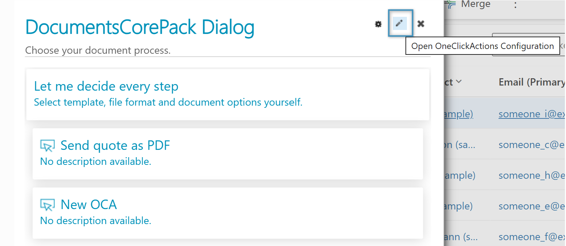Run the Send quote as PDF action
566x246 pixels.
point(115,146)
